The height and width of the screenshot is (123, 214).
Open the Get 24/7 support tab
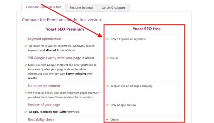pyautogui.click(x=113, y=8)
